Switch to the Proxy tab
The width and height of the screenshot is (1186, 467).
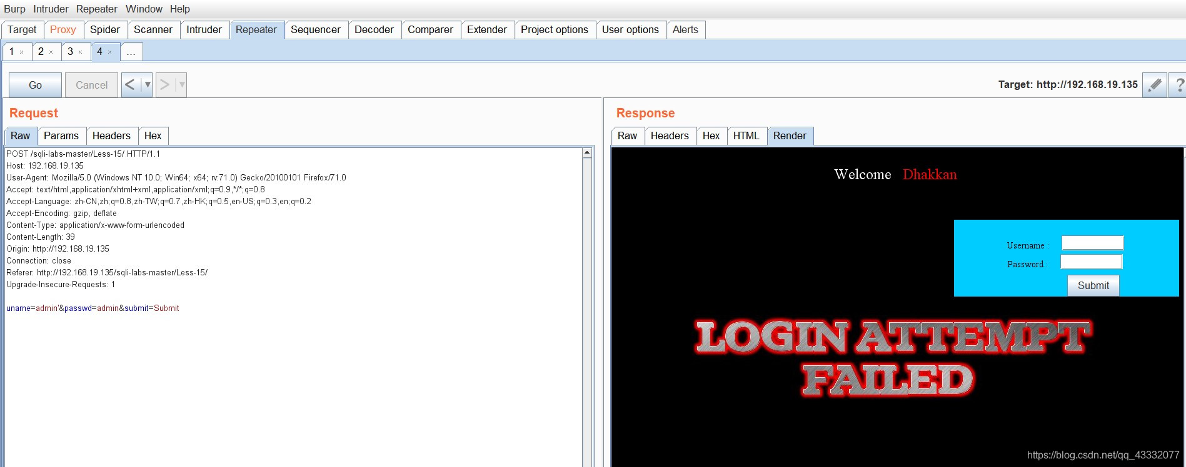click(x=63, y=29)
